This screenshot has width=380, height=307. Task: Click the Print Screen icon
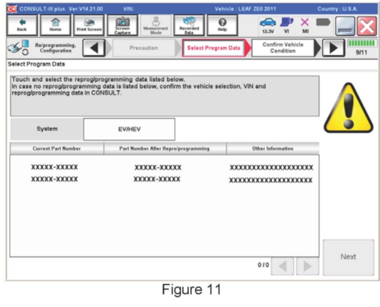pyautogui.click(x=89, y=25)
